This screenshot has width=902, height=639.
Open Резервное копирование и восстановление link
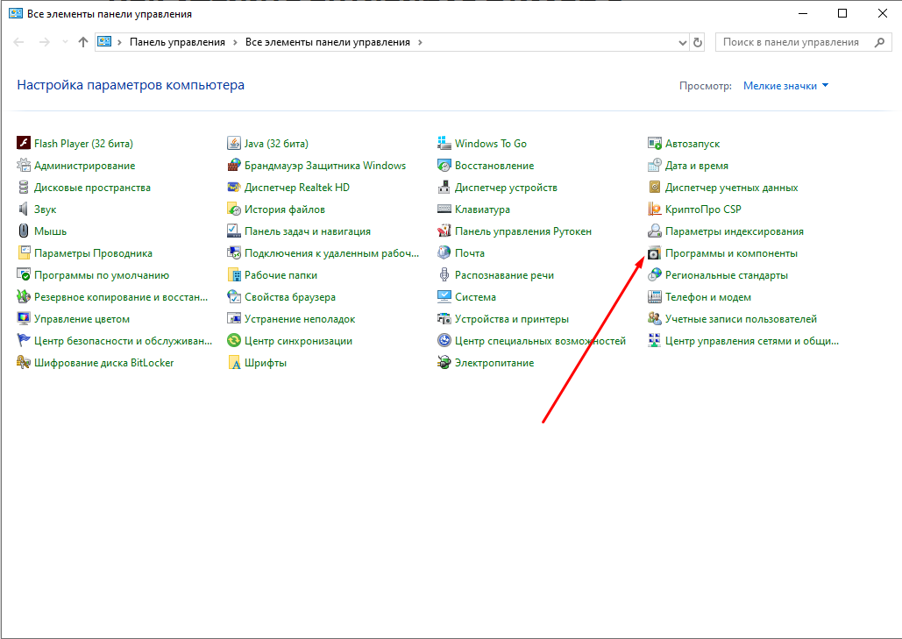121,297
